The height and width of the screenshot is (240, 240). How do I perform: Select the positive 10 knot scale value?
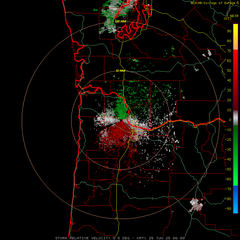click(x=229, y=110)
